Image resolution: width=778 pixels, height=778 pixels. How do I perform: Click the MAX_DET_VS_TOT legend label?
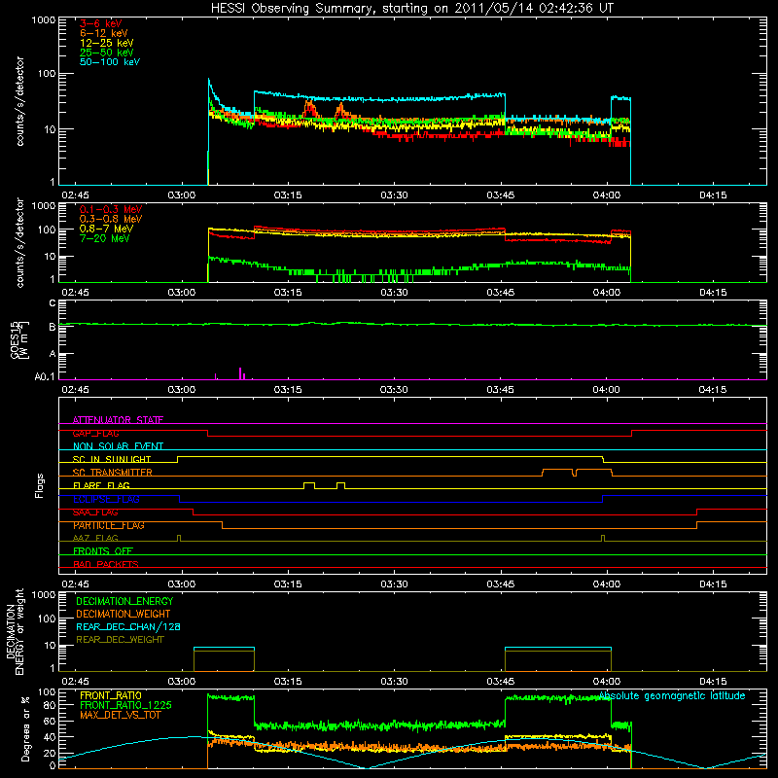point(120,715)
